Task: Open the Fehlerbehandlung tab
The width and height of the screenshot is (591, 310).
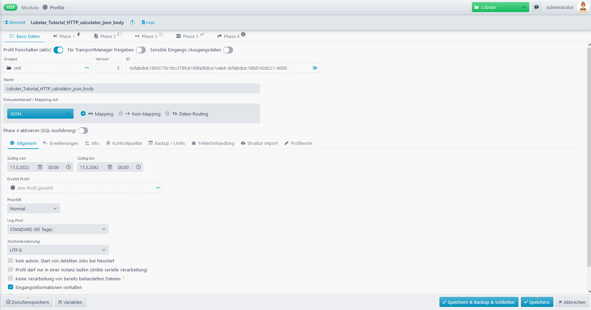Action: 213,143
